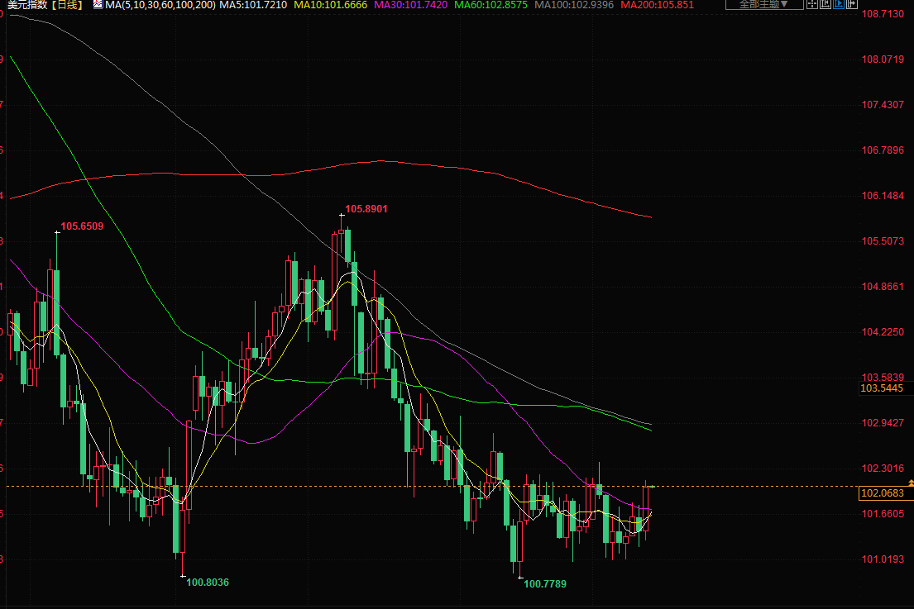Select the MA5 value in legend
The image size is (914, 609).
pos(253,5)
